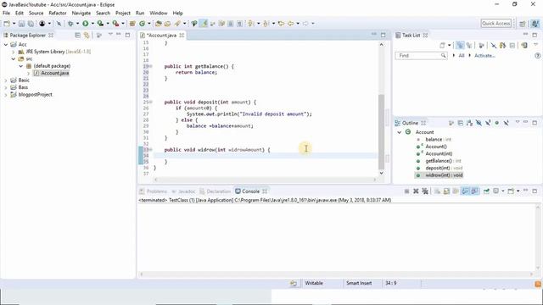The height and width of the screenshot is (305, 543).
Task: Click the green Run button in toolbar
Action: click(85, 24)
